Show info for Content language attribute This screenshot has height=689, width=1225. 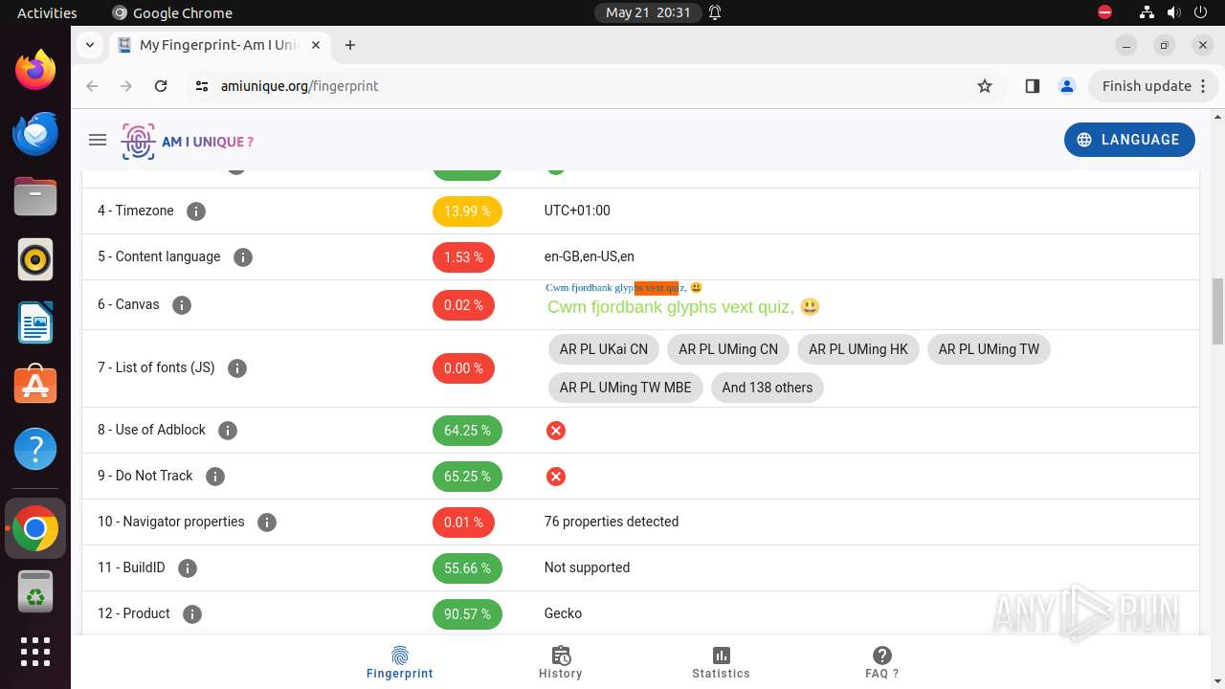point(243,257)
